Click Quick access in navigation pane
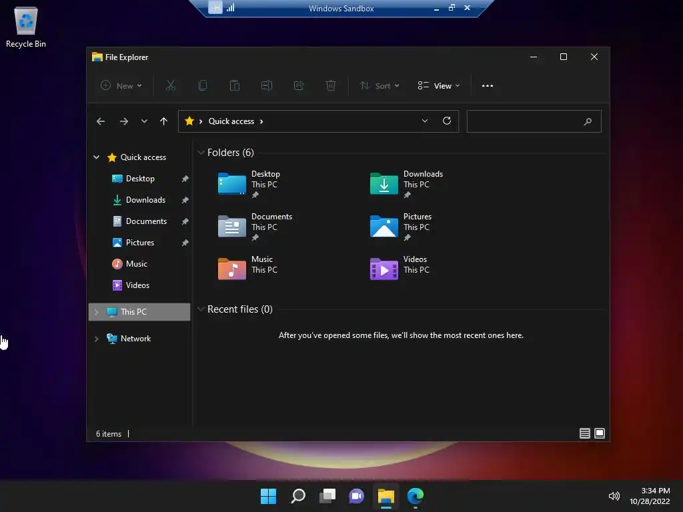 point(143,157)
